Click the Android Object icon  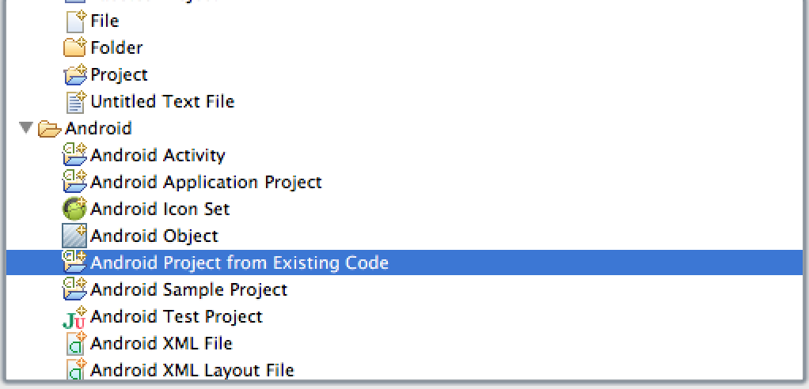click(75, 236)
